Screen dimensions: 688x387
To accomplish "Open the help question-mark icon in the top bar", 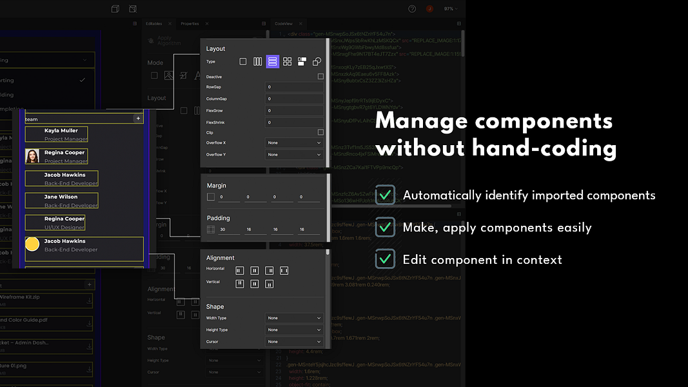I will [411, 8].
